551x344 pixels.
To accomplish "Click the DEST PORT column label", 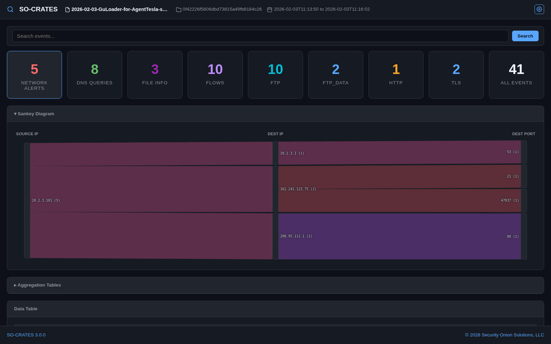I will (x=523, y=134).
